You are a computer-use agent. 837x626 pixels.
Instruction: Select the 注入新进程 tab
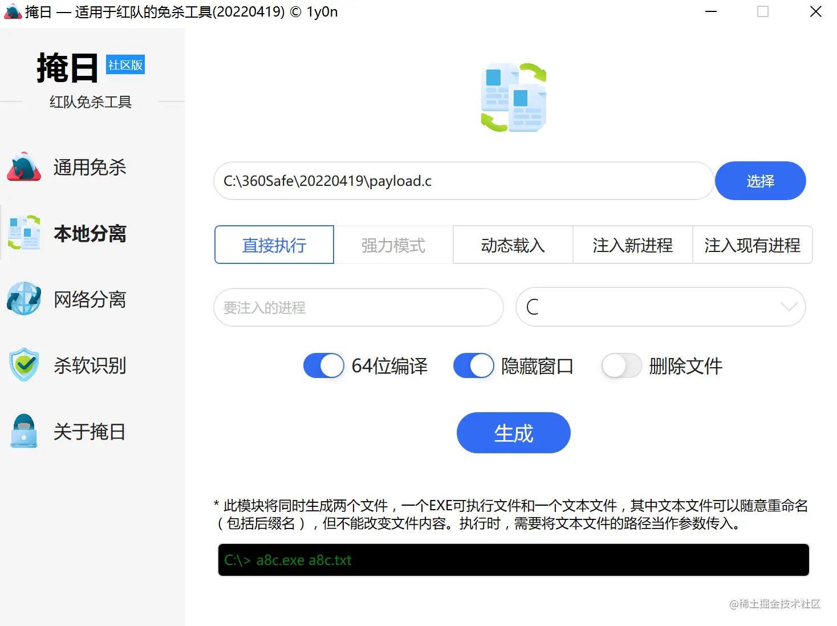(x=633, y=245)
